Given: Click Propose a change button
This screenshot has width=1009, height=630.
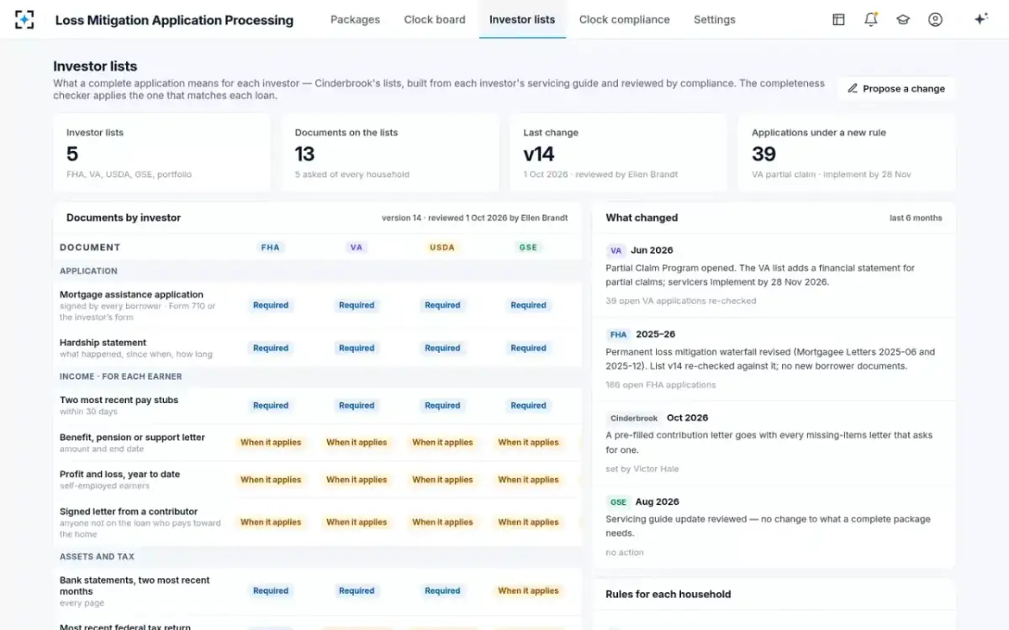Looking at the screenshot, I should (x=896, y=88).
